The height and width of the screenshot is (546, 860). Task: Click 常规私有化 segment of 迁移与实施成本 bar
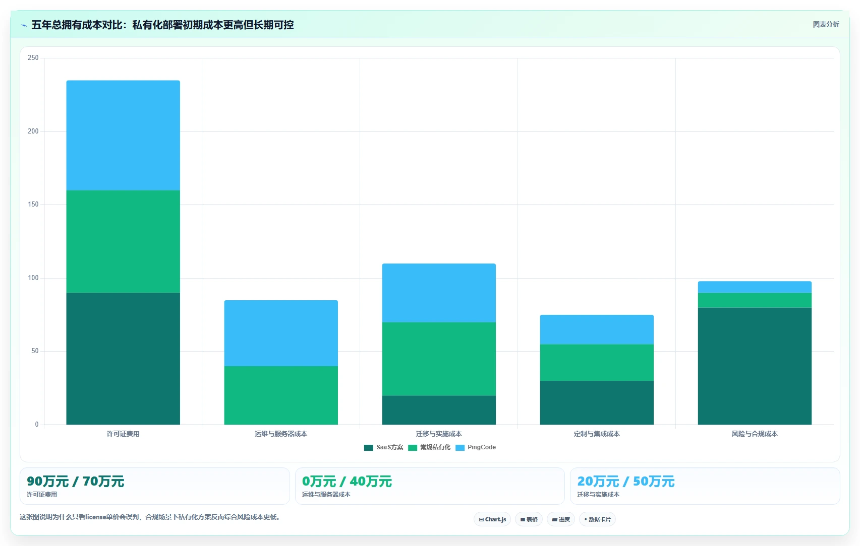tap(439, 359)
